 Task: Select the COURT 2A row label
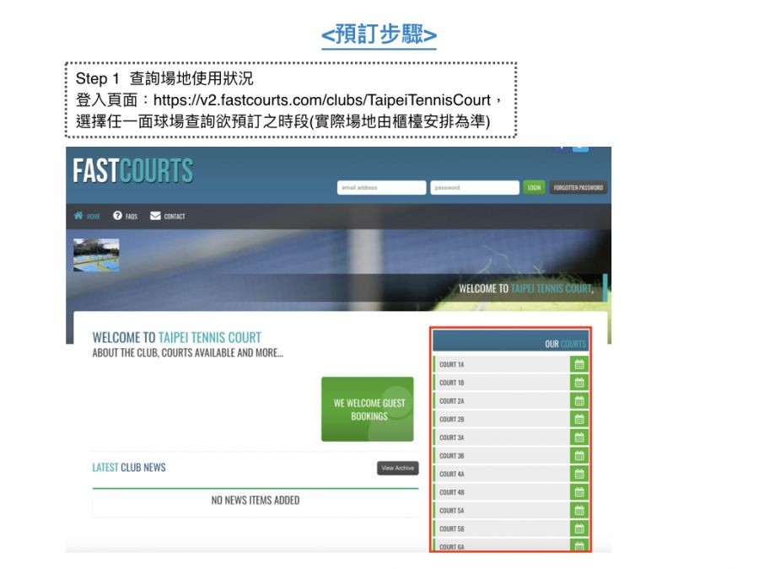tap(452, 401)
